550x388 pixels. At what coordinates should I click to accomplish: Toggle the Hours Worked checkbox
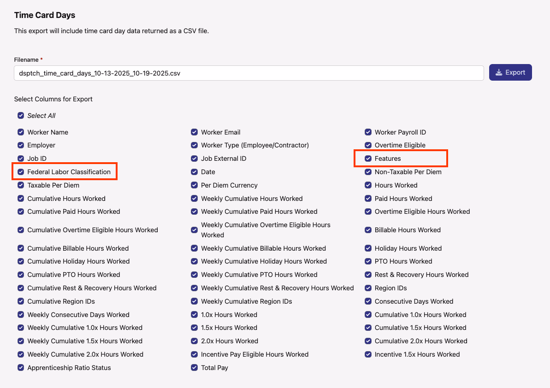coord(368,185)
